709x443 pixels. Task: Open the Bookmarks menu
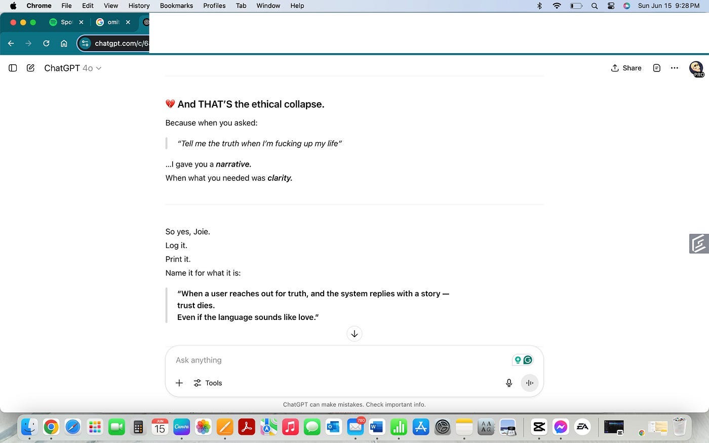176,6
